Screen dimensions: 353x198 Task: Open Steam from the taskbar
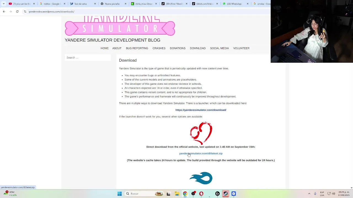click(x=226, y=194)
